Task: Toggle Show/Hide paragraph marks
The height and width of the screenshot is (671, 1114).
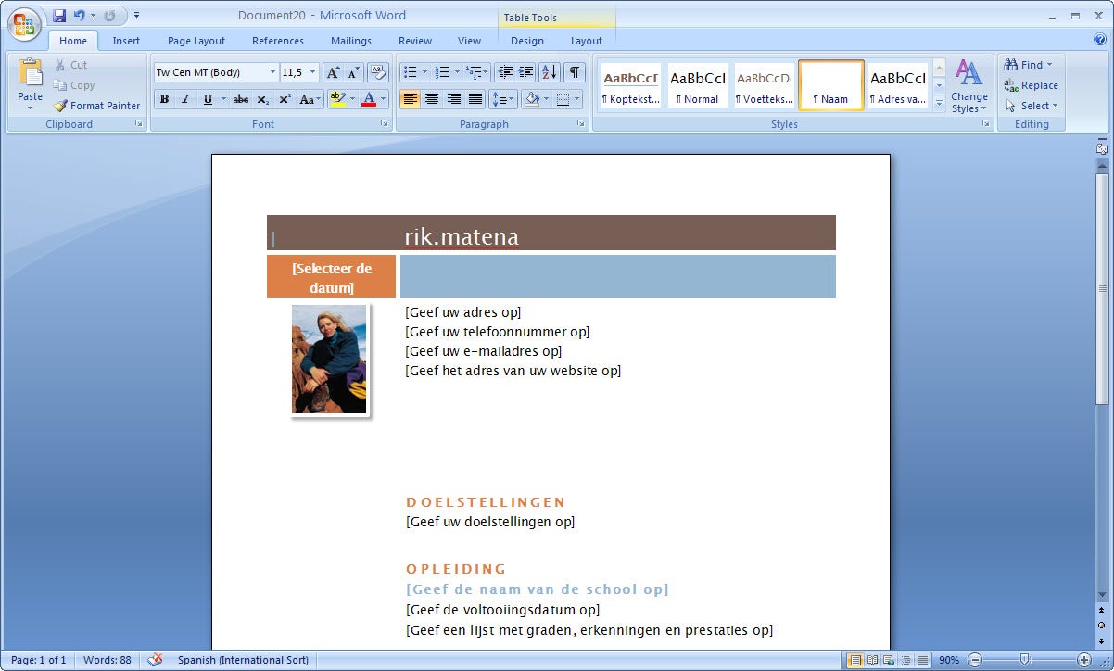Action: click(x=576, y=72)
